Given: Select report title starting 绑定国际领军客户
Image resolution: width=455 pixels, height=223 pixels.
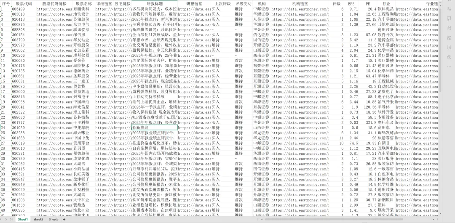Looking at the screenshot, I should pyautogui.click(x=154, y=61).
